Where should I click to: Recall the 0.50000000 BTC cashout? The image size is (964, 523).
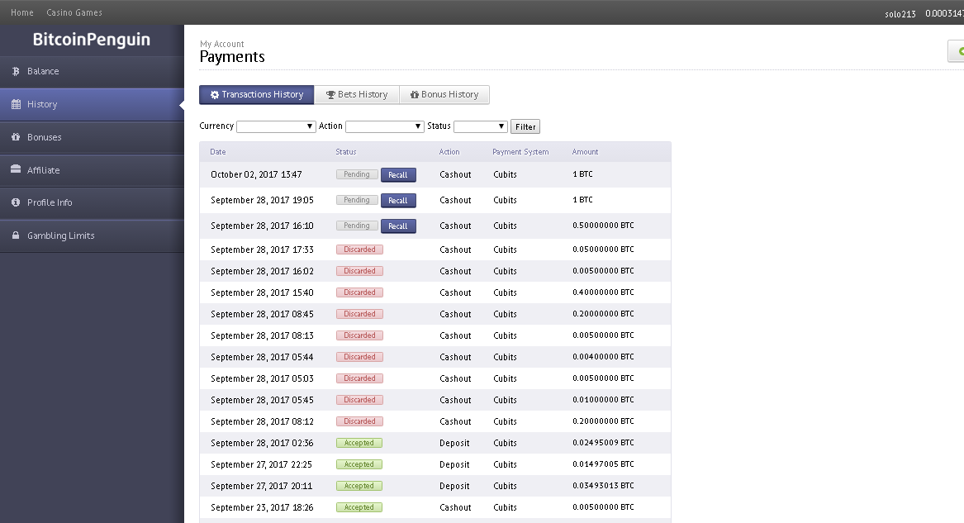pos(398,226)
